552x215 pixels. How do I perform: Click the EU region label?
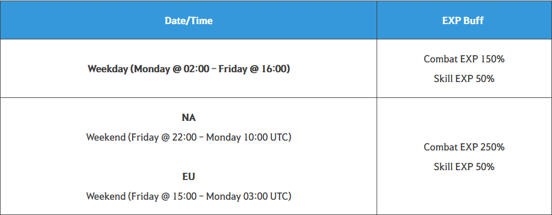(189, 176)
